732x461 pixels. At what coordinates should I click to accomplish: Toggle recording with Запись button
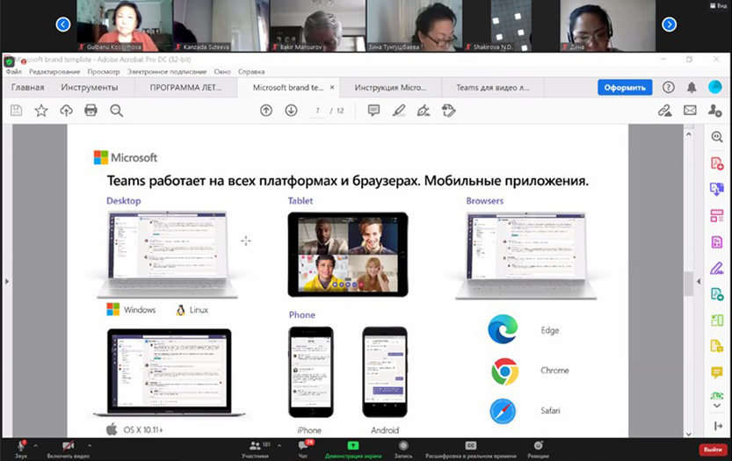[x=403, y=446]
